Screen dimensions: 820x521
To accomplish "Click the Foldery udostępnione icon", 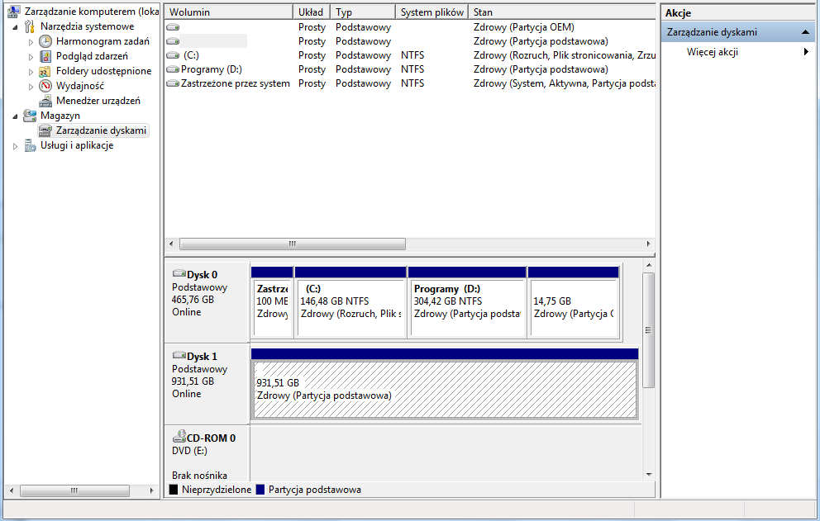I will pos(45,71).
